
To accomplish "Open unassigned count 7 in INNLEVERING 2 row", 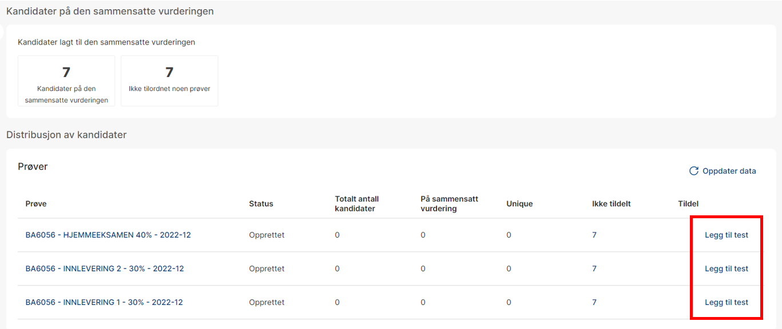I will click(594, 268).
